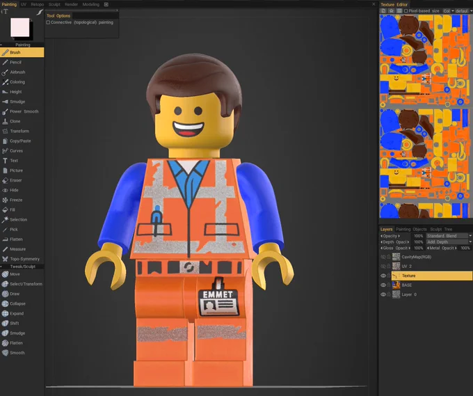Hide the BASE layer
This screenshot has width=473, height=396.
point(383,285)
